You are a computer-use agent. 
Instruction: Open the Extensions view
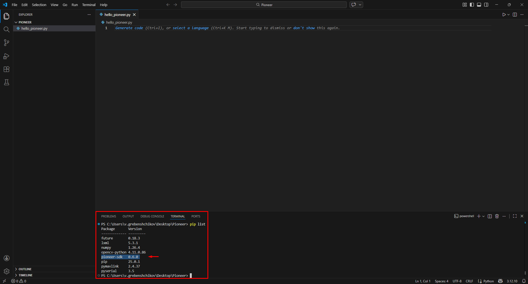(7, 69)
